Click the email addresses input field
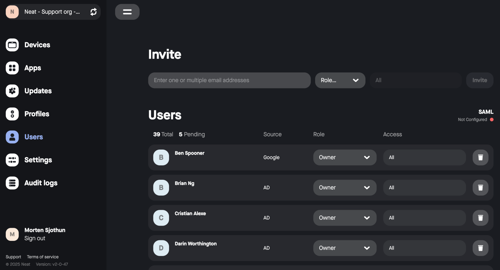The height and width of the screenshot is (270, 500). [x=229, y=80]
